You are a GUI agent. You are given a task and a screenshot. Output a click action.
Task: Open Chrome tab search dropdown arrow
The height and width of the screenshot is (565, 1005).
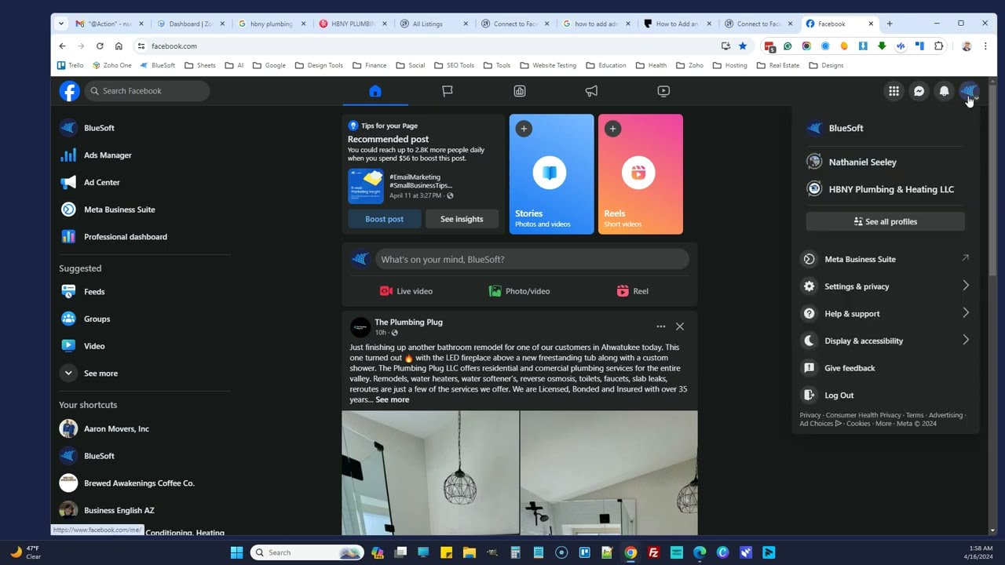pyautogui.click(x=61, y=24)
